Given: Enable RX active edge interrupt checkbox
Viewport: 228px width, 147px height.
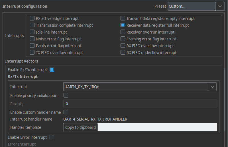Looking at the screenshot, I should pos(32,18).
